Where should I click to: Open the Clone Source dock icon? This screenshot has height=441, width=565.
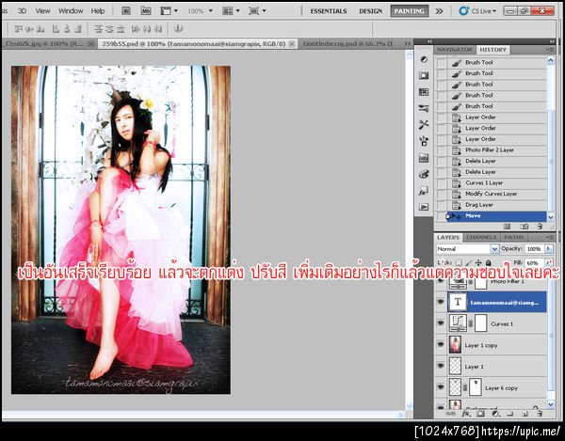[x=424, y=141]
